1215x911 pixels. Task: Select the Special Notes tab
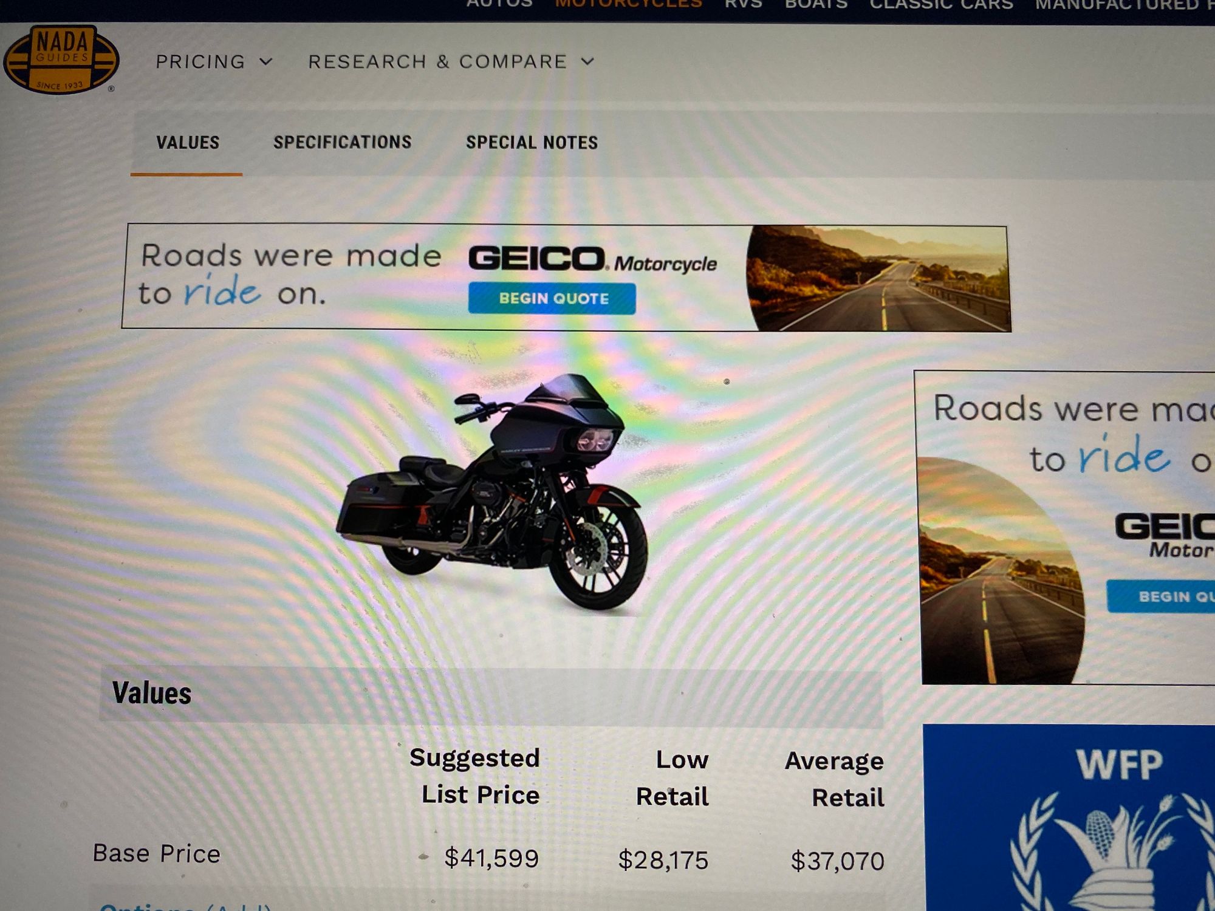tap(532, 143)
